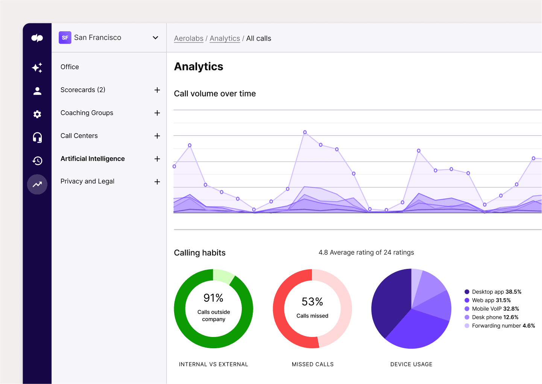Click the purple SF office badge
Image resolution: width=542 pixels, height=384 pixels.
65,38
